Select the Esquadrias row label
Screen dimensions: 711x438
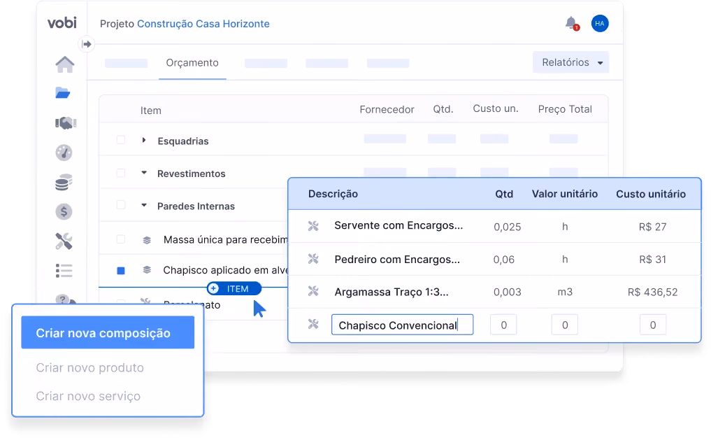coord(183,141)
